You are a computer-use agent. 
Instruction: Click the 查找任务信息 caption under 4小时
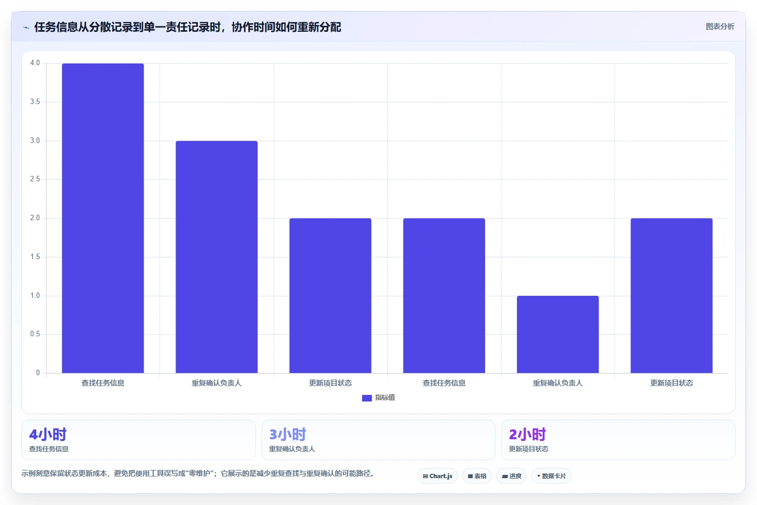point(49,449)
